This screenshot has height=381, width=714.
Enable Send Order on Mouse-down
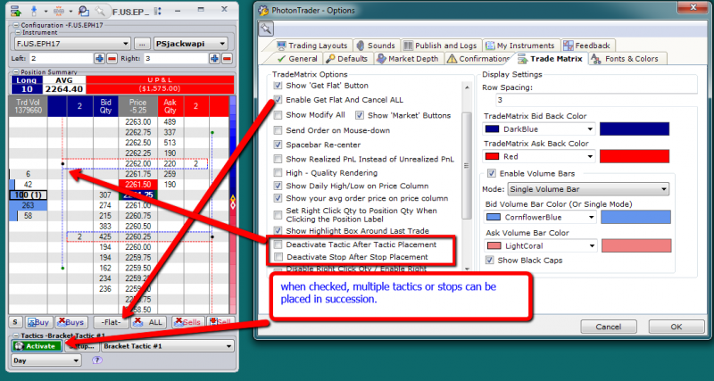[x=278, y=130]
